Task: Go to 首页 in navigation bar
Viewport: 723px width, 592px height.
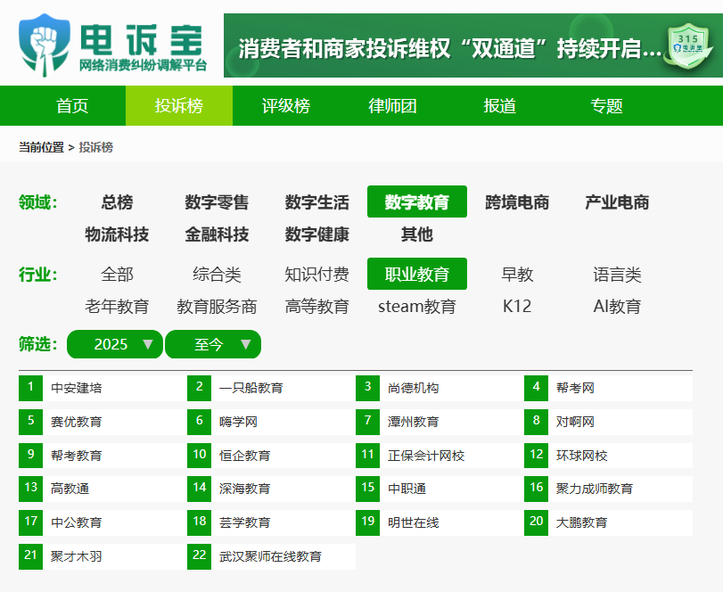Action: pyautogui.click(x=72, y=105)
